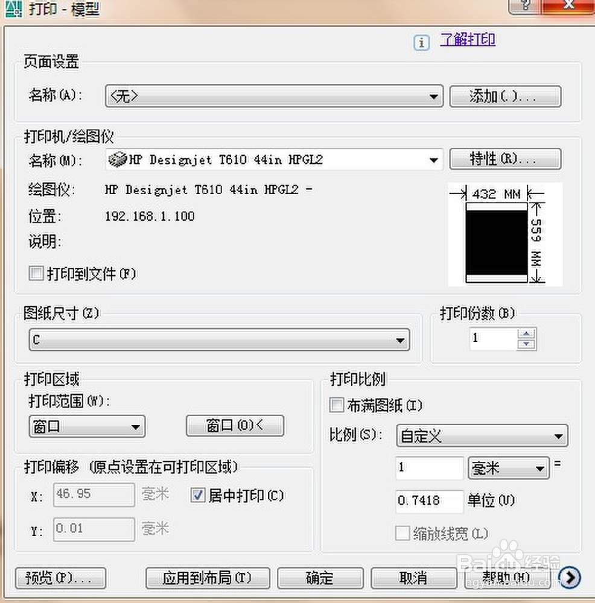Click the scale value field showing 1

pos(430,468)
